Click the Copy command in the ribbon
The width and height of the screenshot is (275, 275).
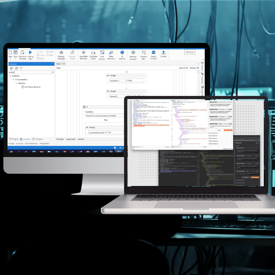pos(40,55)
